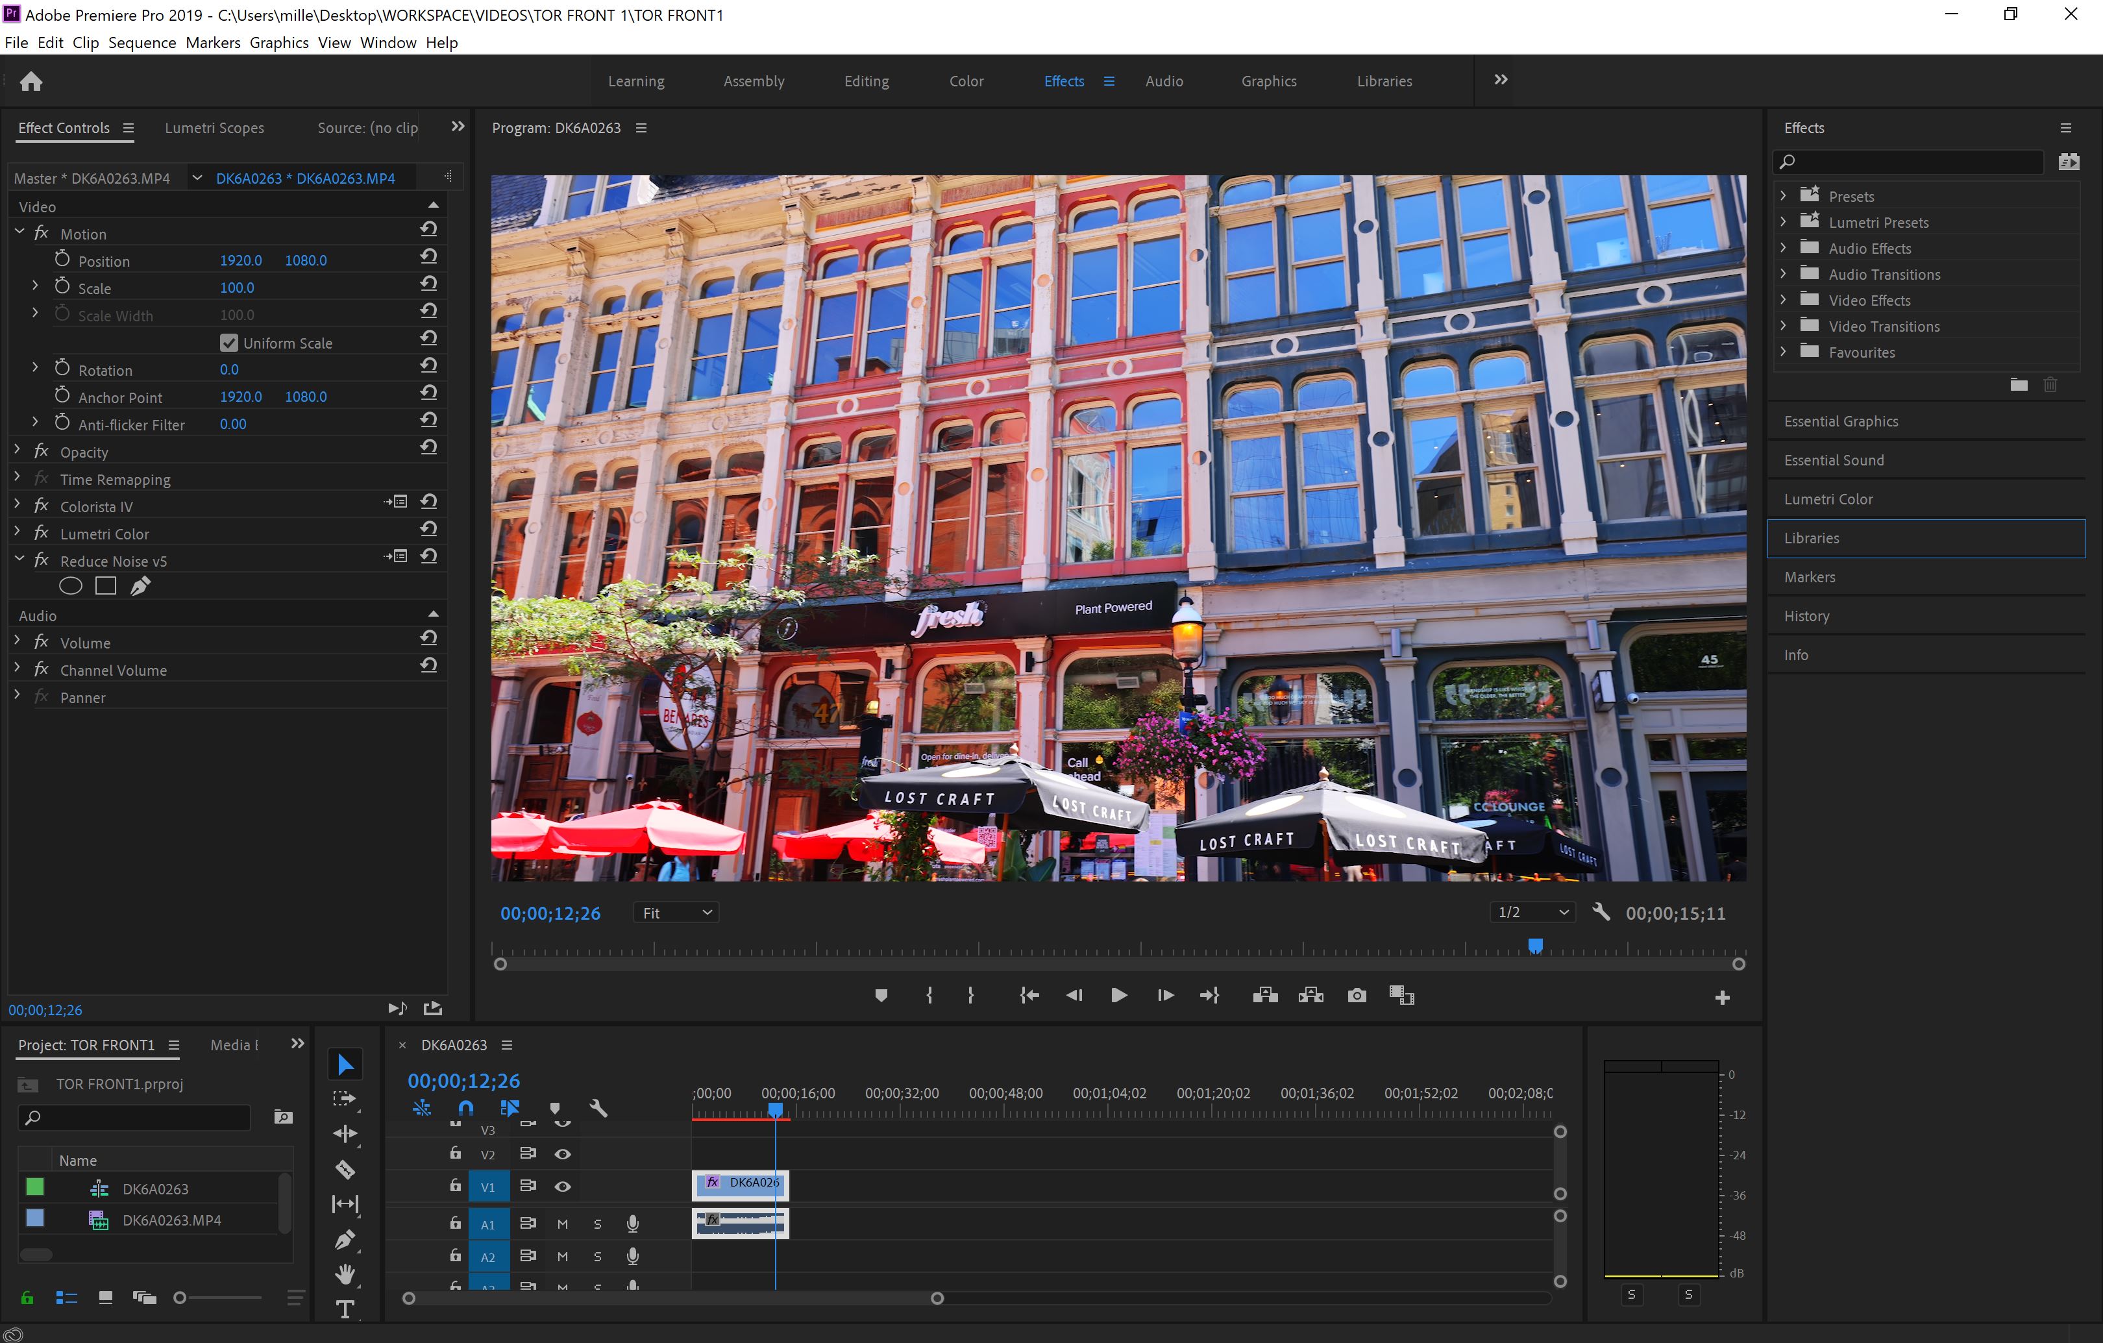Uncheck the Uniform Scale checkbox
Viewport: 2103px width, 1343px height.
click(229, 342)
